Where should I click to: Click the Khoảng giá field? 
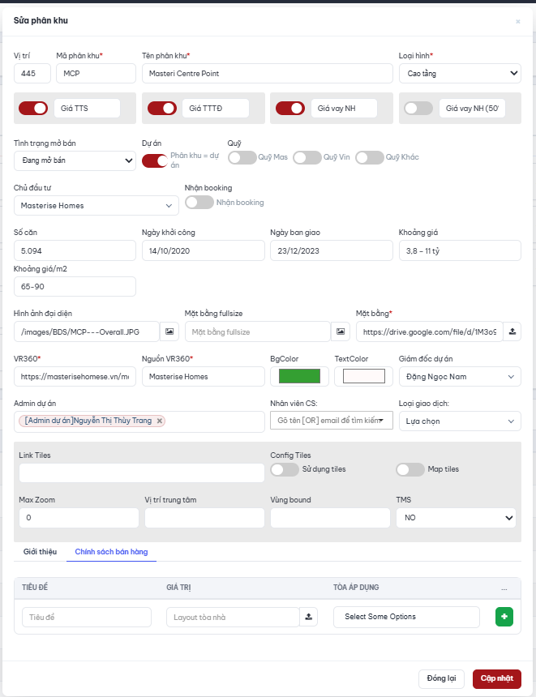coord(460,250)
